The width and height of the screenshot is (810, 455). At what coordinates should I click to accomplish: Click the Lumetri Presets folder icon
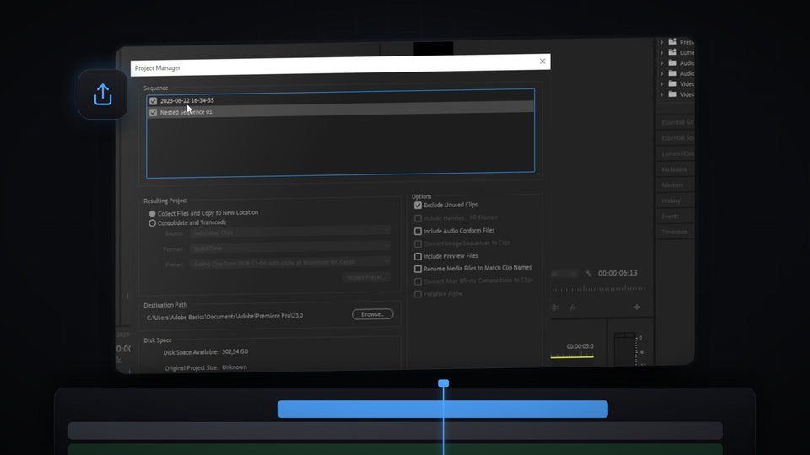[672, 52]
